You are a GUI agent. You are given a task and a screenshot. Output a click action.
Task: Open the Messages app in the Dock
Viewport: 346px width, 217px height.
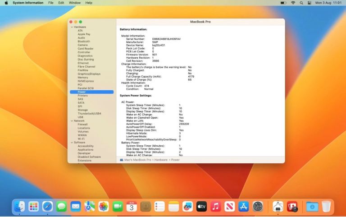click(x=62, y=207)
